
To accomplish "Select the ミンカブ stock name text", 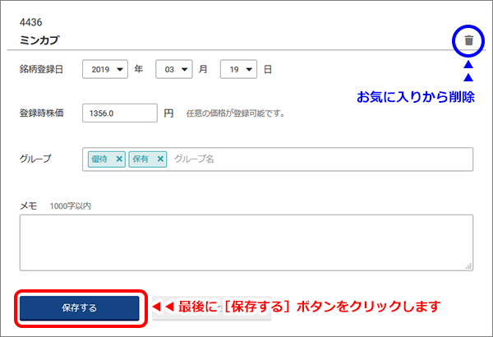I will tap(39, 40).
